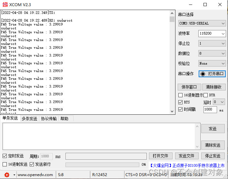Open the 正点原子DS100手持示波器上市 ad link
The image size is (228, 179).
[x=187, y=166]
